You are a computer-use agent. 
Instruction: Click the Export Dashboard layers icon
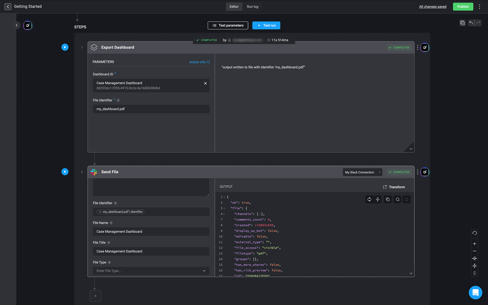94,47
